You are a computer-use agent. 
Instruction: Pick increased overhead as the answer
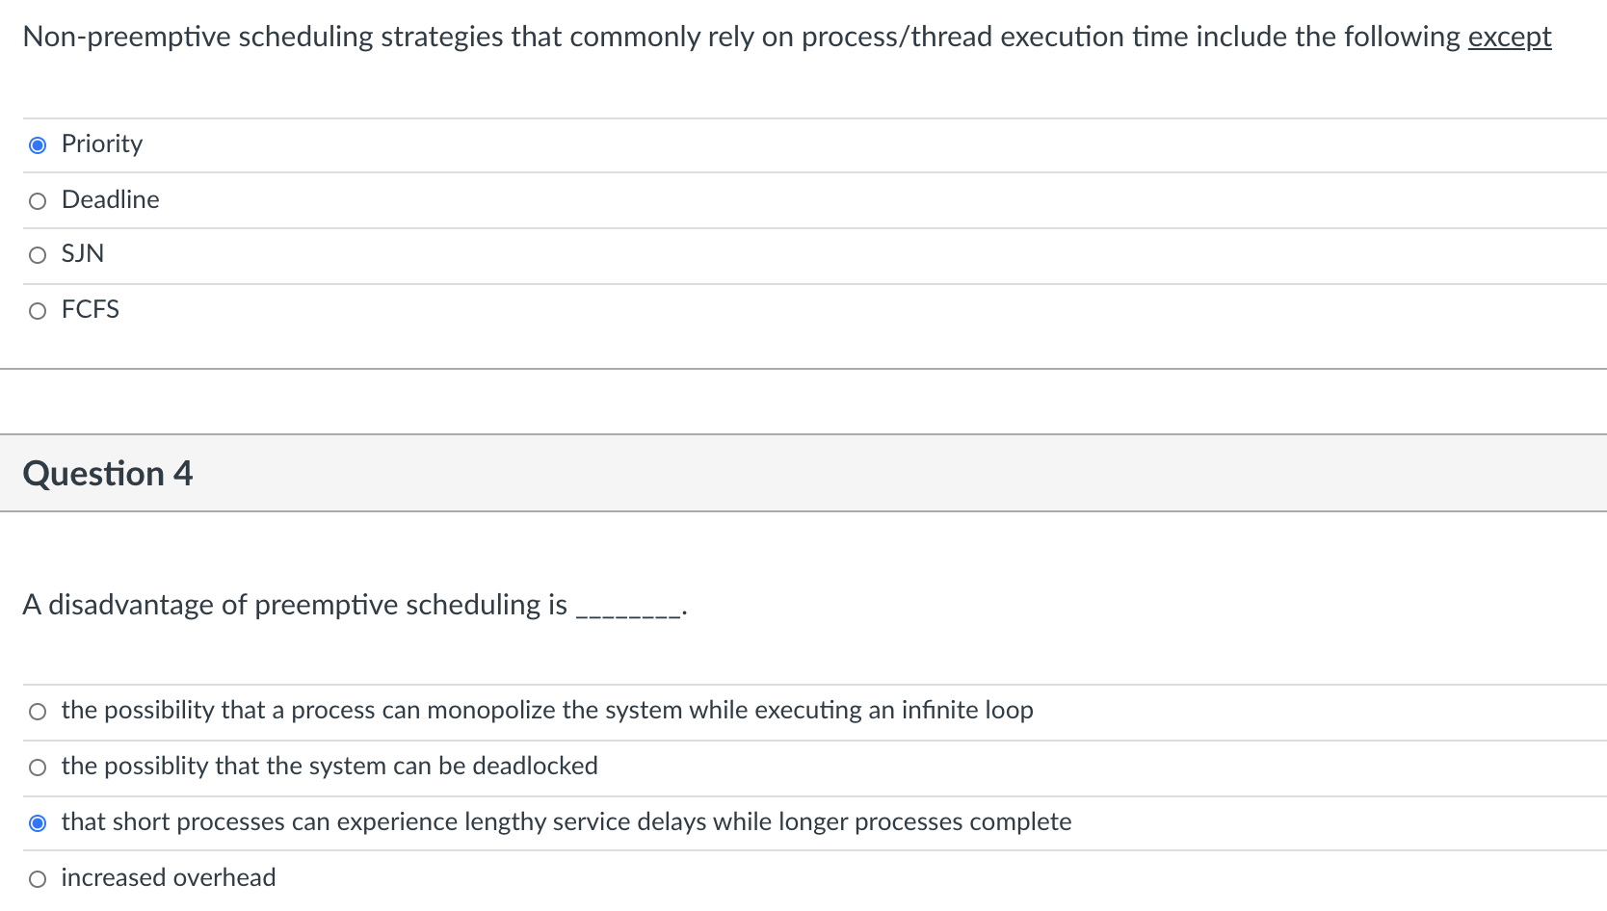click(x=38, y=878)
